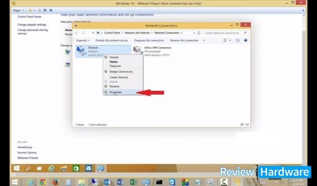This screenshot has width=317, height=186.
Task: Launch Chrome from host taskbar
Action: point(42,182)
